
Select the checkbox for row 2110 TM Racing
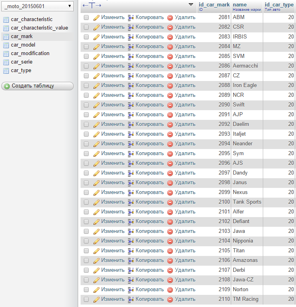pos(86,299)
